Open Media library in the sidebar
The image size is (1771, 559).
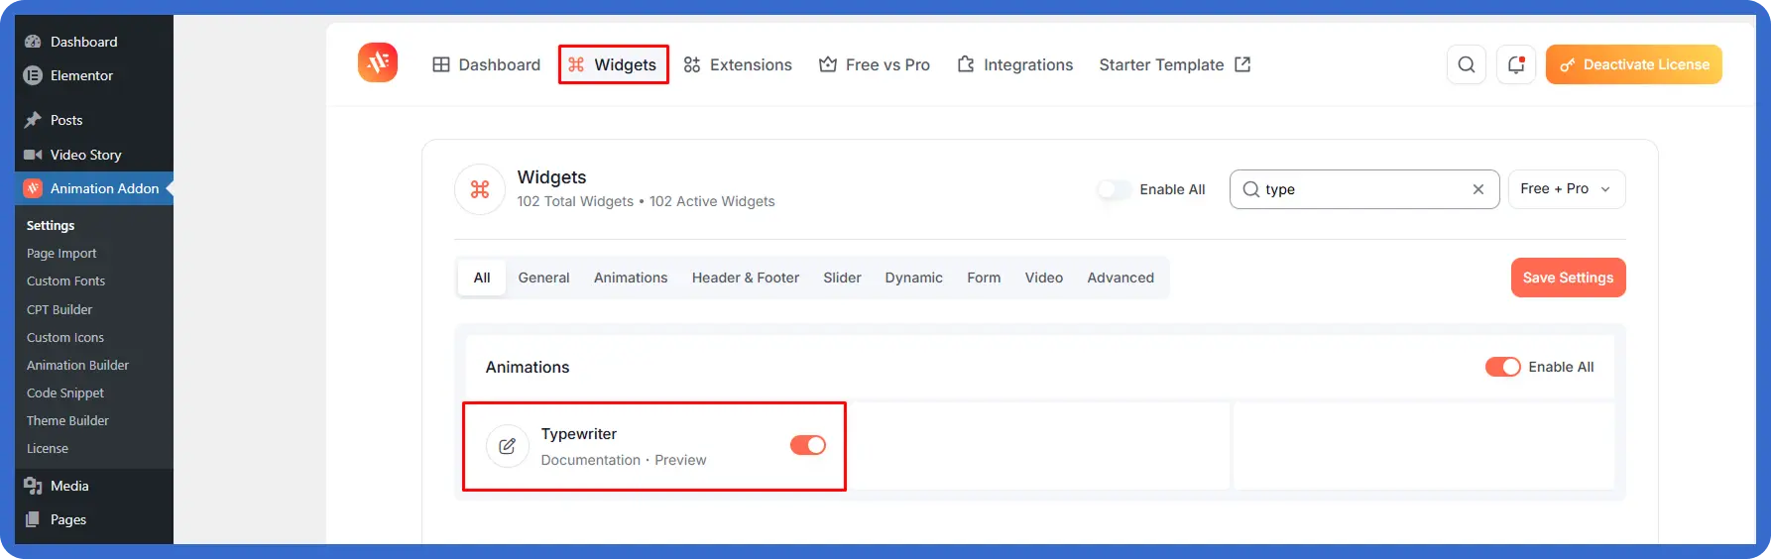(69, 486)
